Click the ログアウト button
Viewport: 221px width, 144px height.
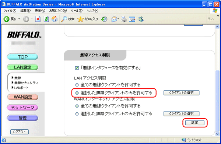[20, 132]
